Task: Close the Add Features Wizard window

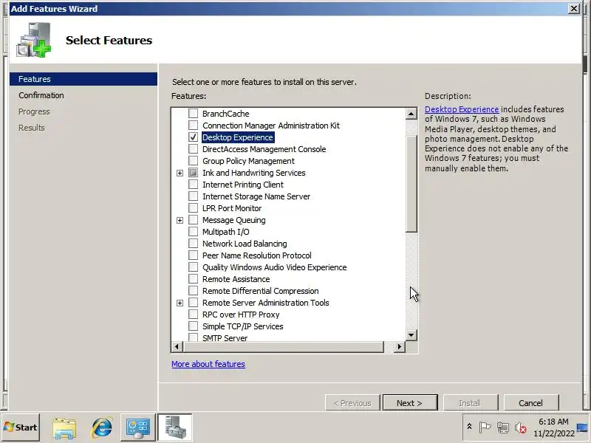Action: [x=574, y=8]
